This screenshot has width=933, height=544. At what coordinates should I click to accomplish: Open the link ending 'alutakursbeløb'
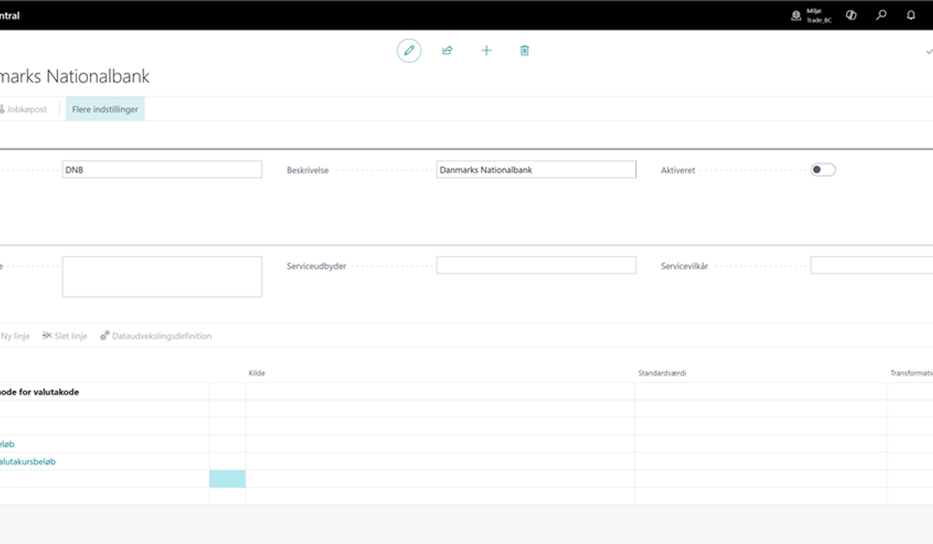coord(28,462)
